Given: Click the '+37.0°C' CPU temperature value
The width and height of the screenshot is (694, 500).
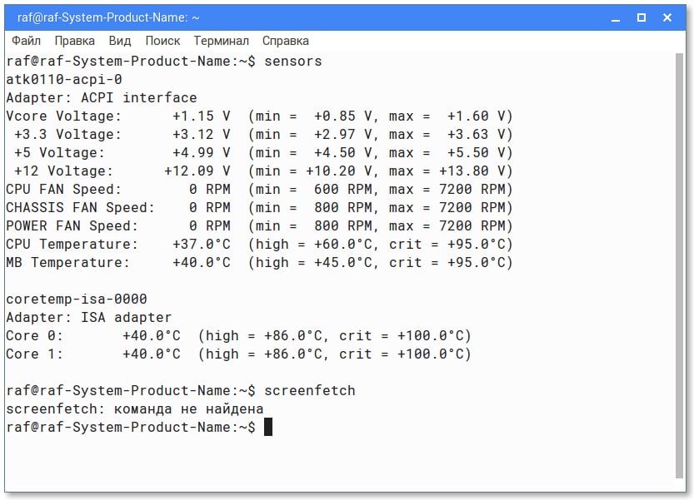Looking at the screenshot, I should point(202,244).
